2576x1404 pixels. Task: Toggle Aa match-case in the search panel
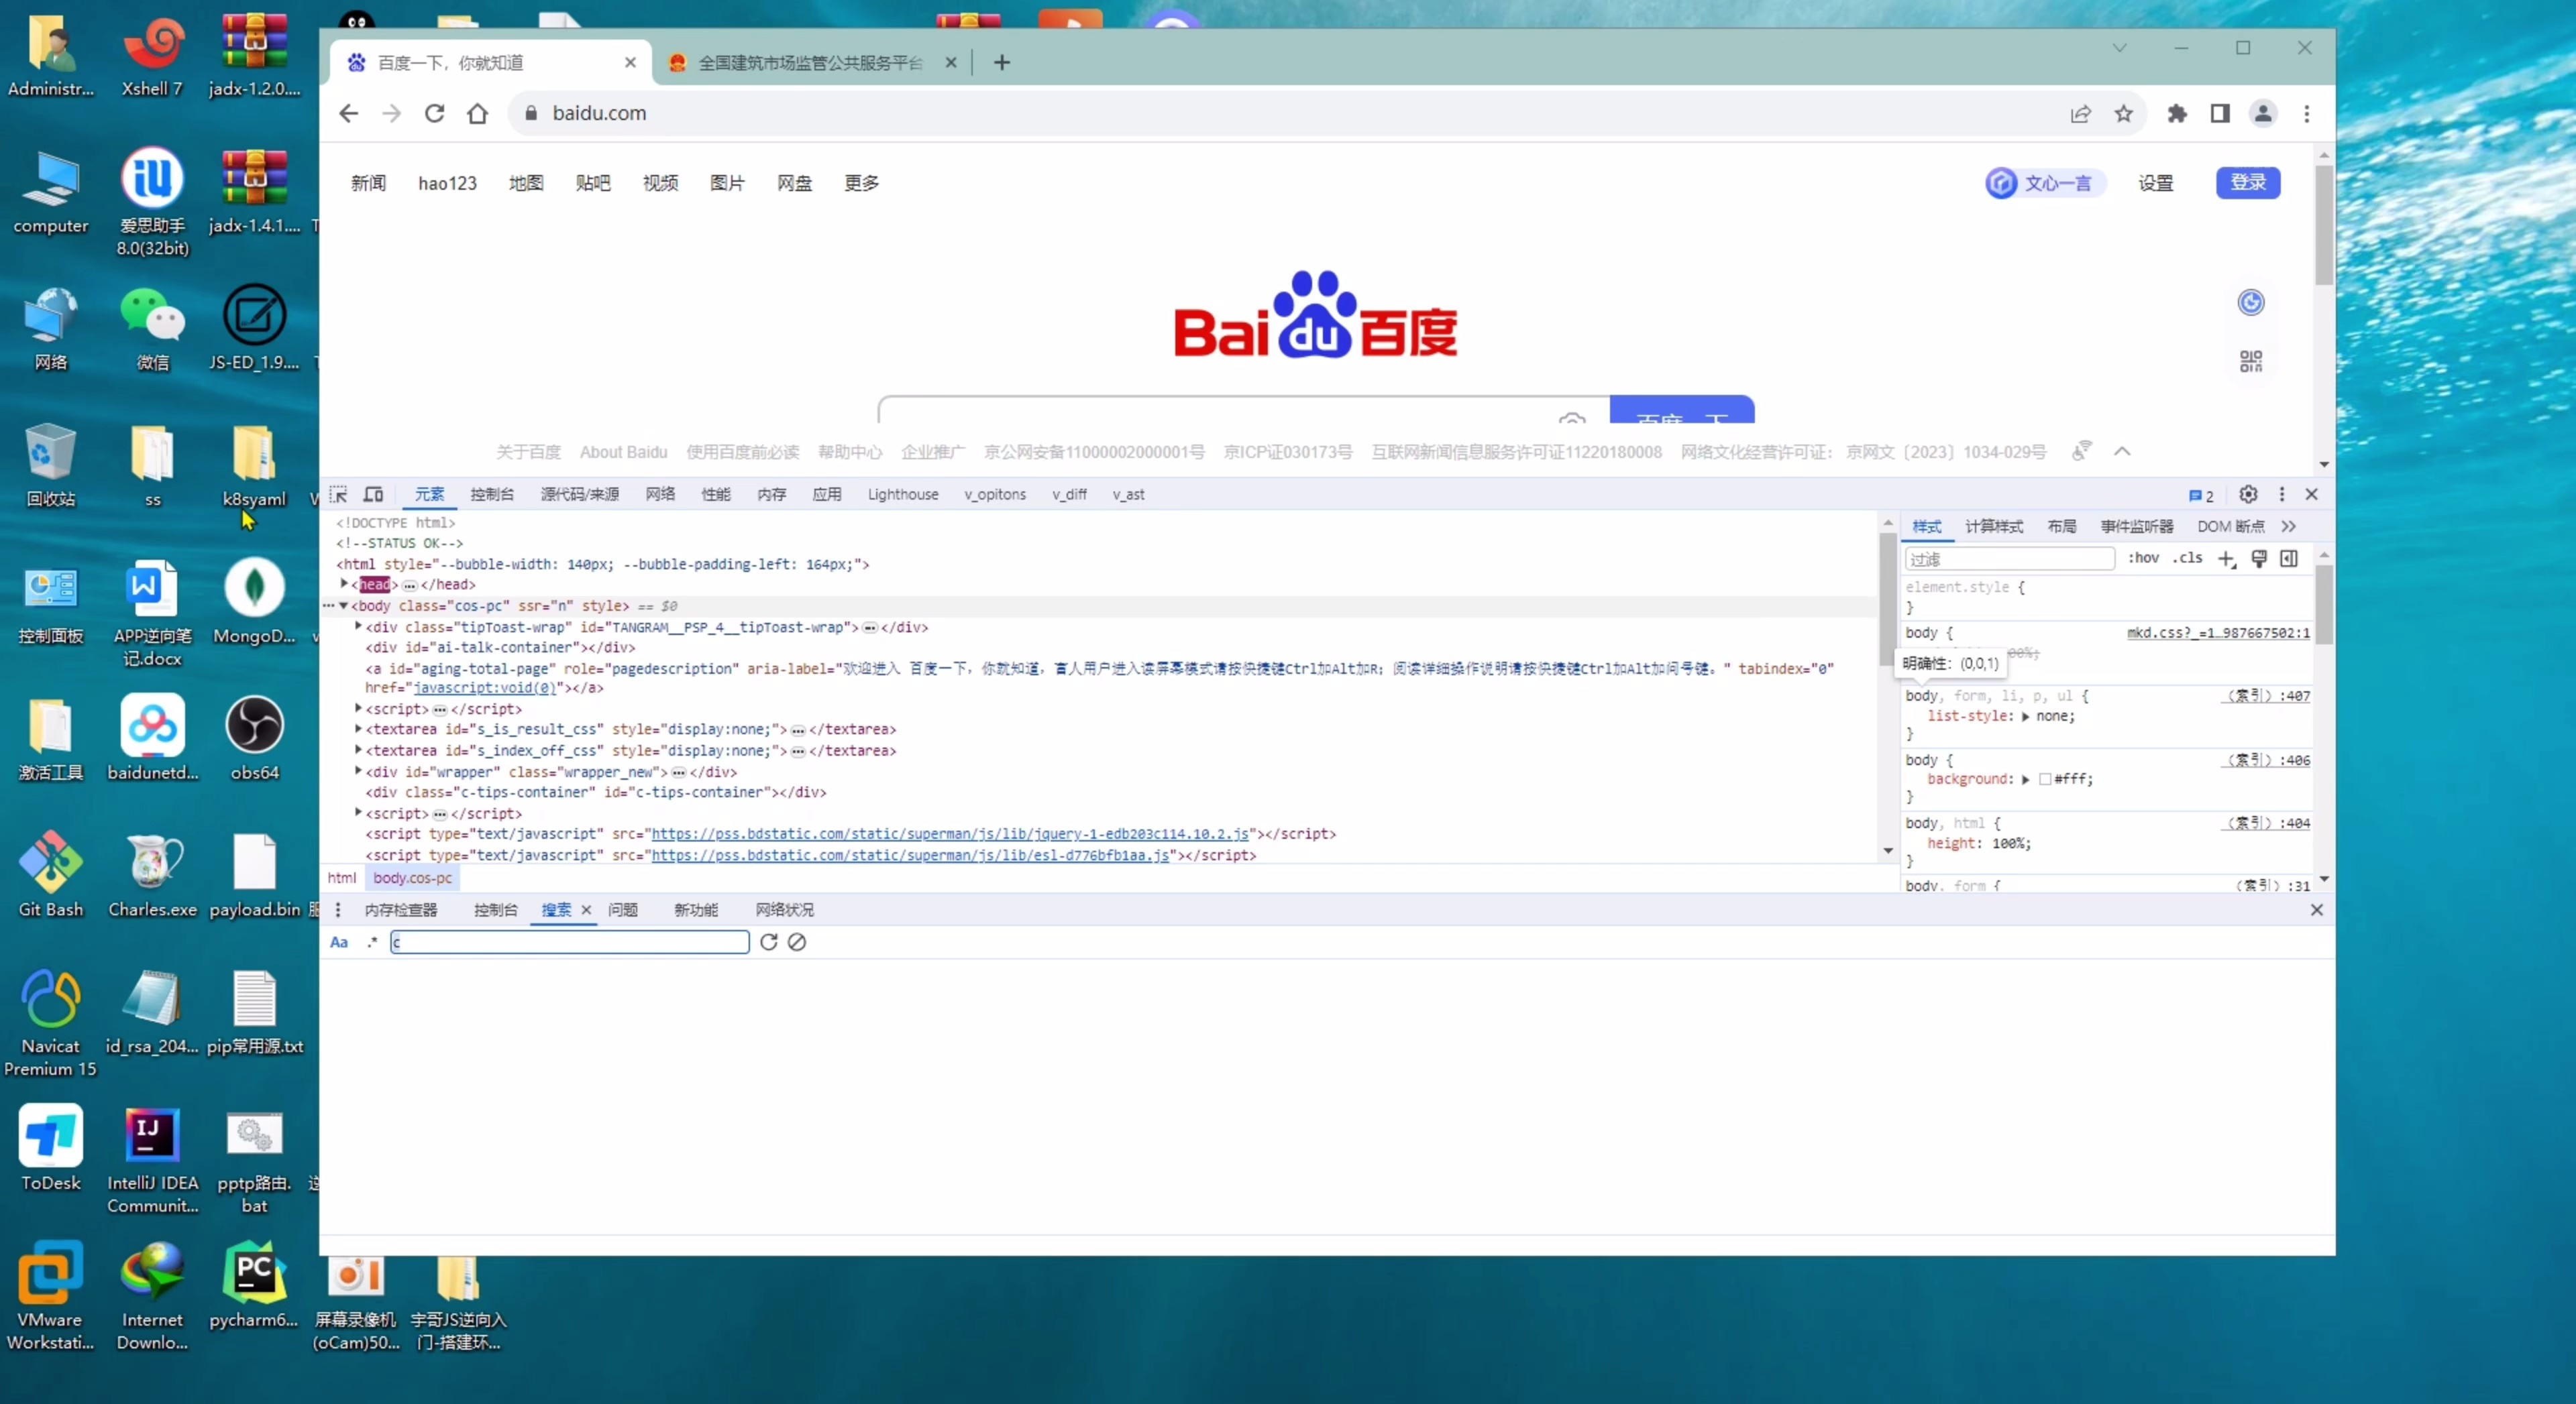338,942
